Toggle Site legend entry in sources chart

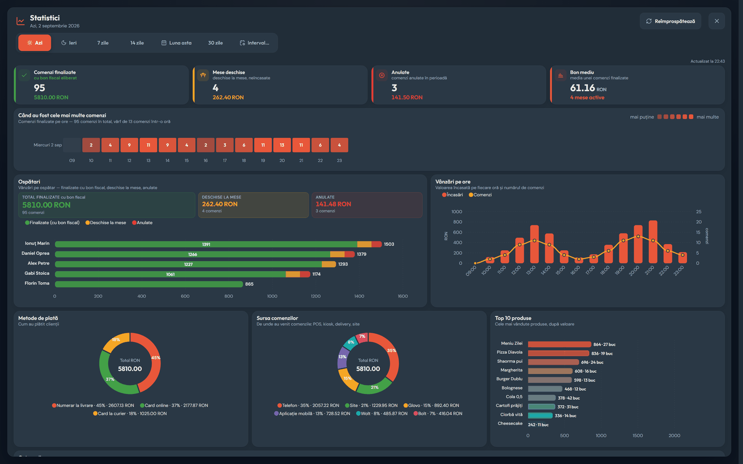[x=371, y=406]
